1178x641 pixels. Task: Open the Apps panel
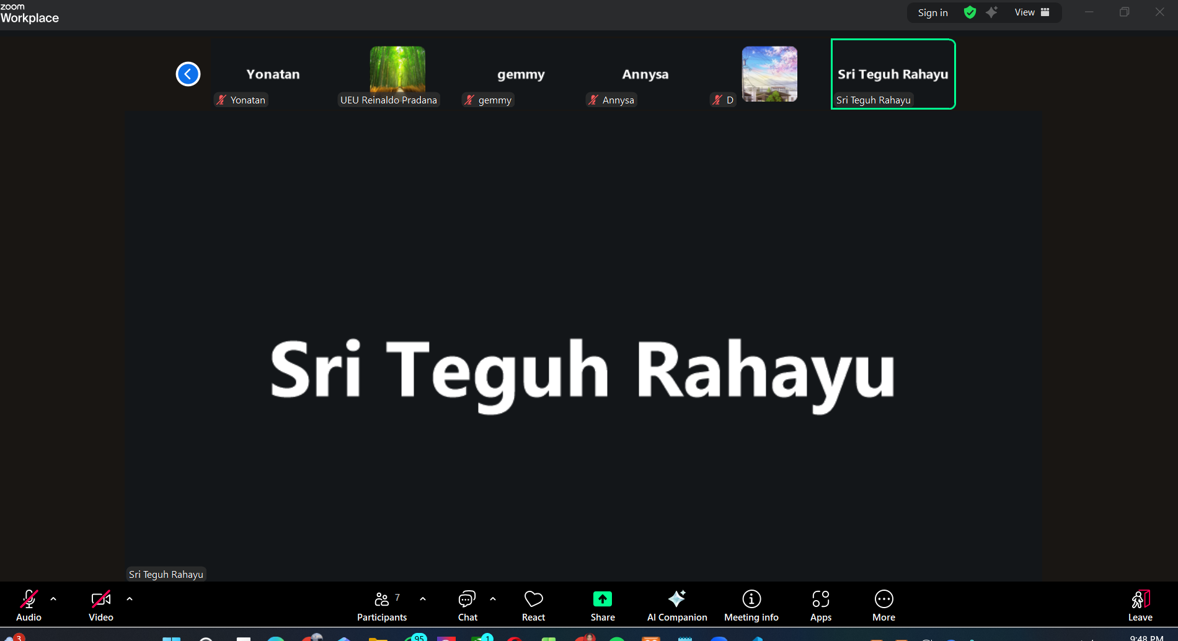pyautogui.click(x=820, y=604)
